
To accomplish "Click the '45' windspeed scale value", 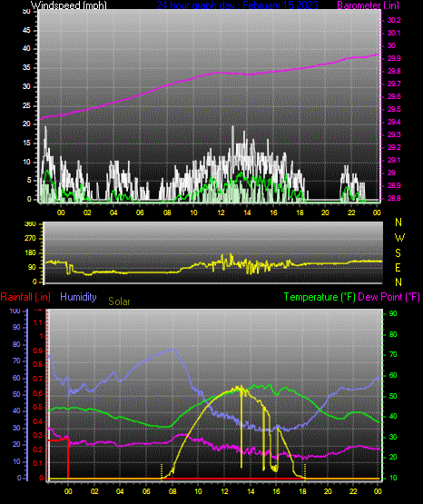I will (x=26, y=30).
